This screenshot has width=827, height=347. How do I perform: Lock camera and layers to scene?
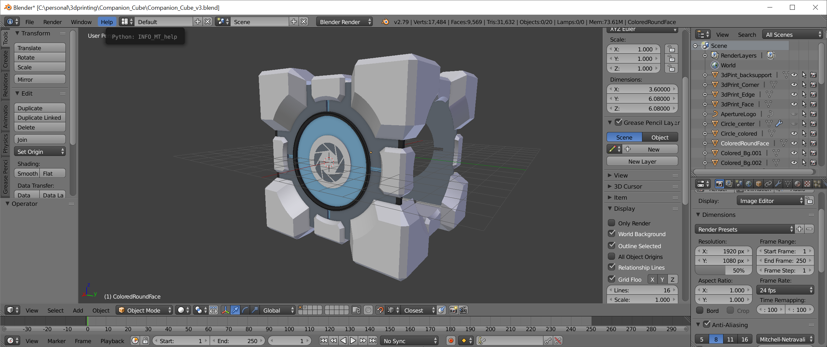tap(356, 310)
